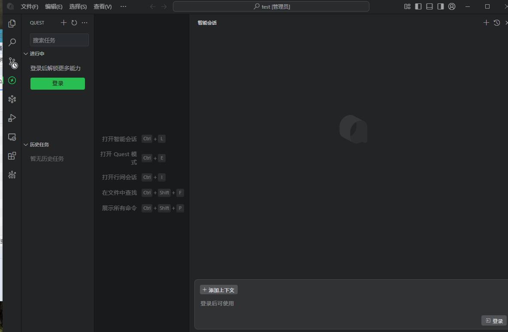
Task: Focus the 搜索任务 search field
Action: [59, 40]
